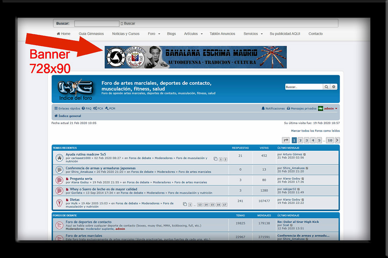Open topic Ayuda rutina madcow 5x5
Screen dimensions: 388x258
pos(86,155)
